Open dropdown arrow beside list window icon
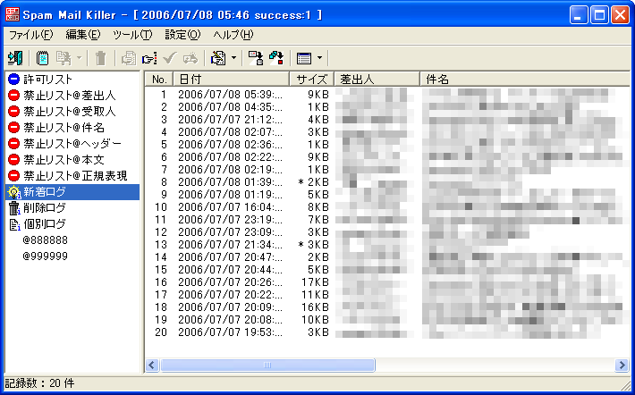 (x=319, y=58)
